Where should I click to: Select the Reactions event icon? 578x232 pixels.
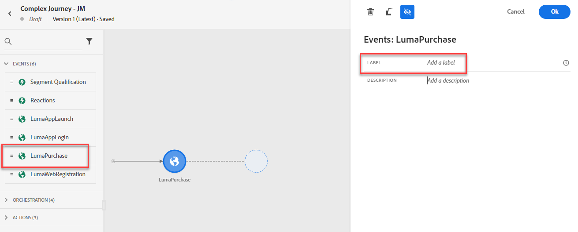(x=22, y=101)
